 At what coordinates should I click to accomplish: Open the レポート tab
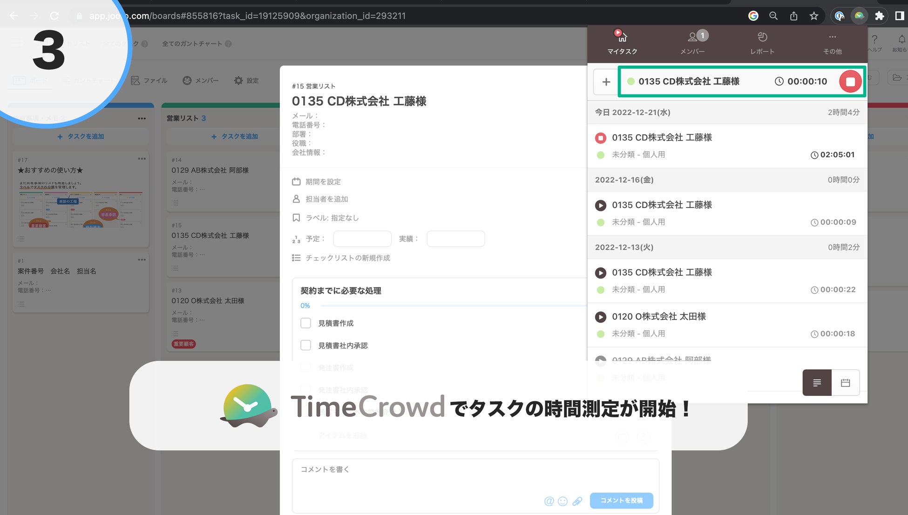coord(762,42)
